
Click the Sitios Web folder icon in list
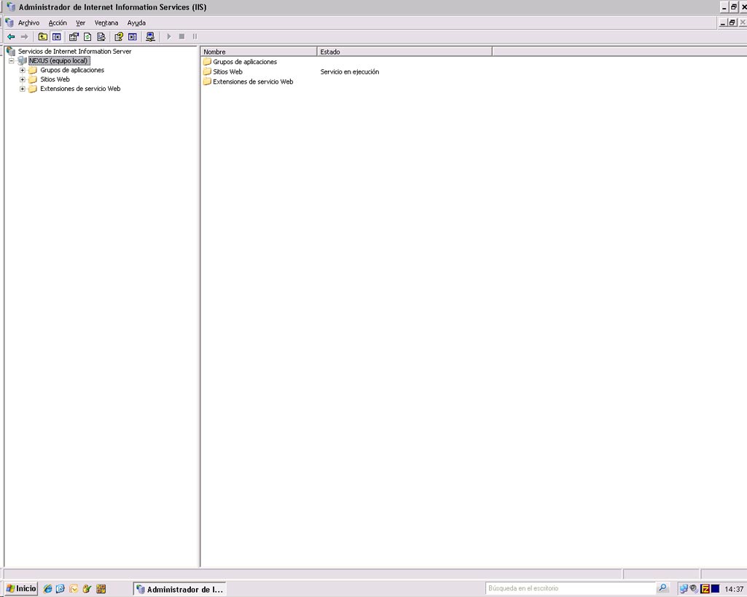point(207,71)
